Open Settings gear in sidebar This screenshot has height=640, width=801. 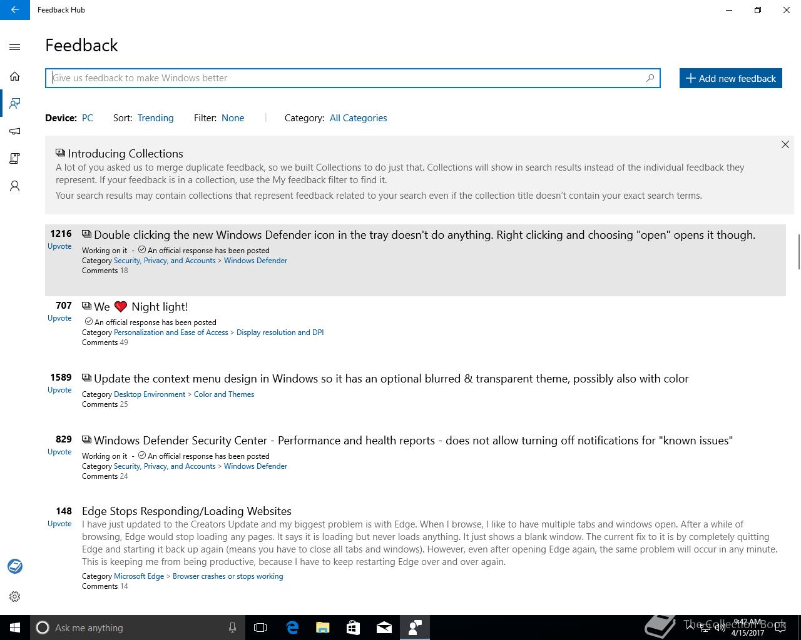click(x=15, y=597)
